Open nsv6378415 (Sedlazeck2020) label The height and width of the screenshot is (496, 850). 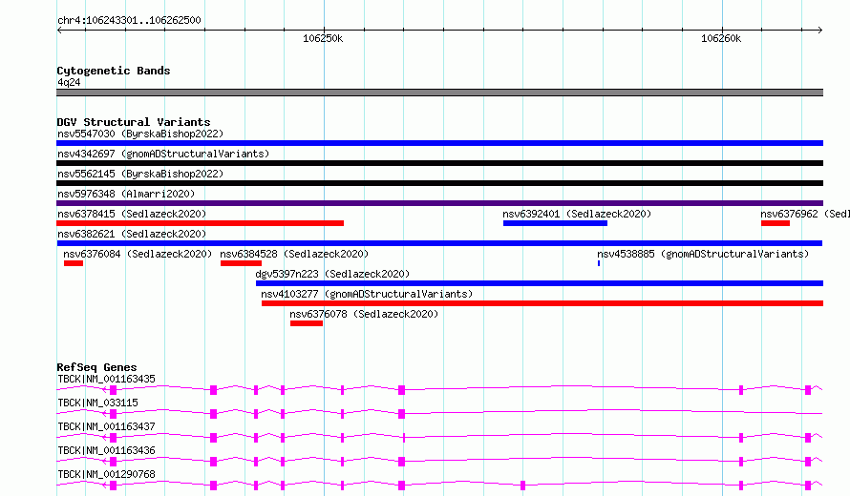tap(132, 214)
